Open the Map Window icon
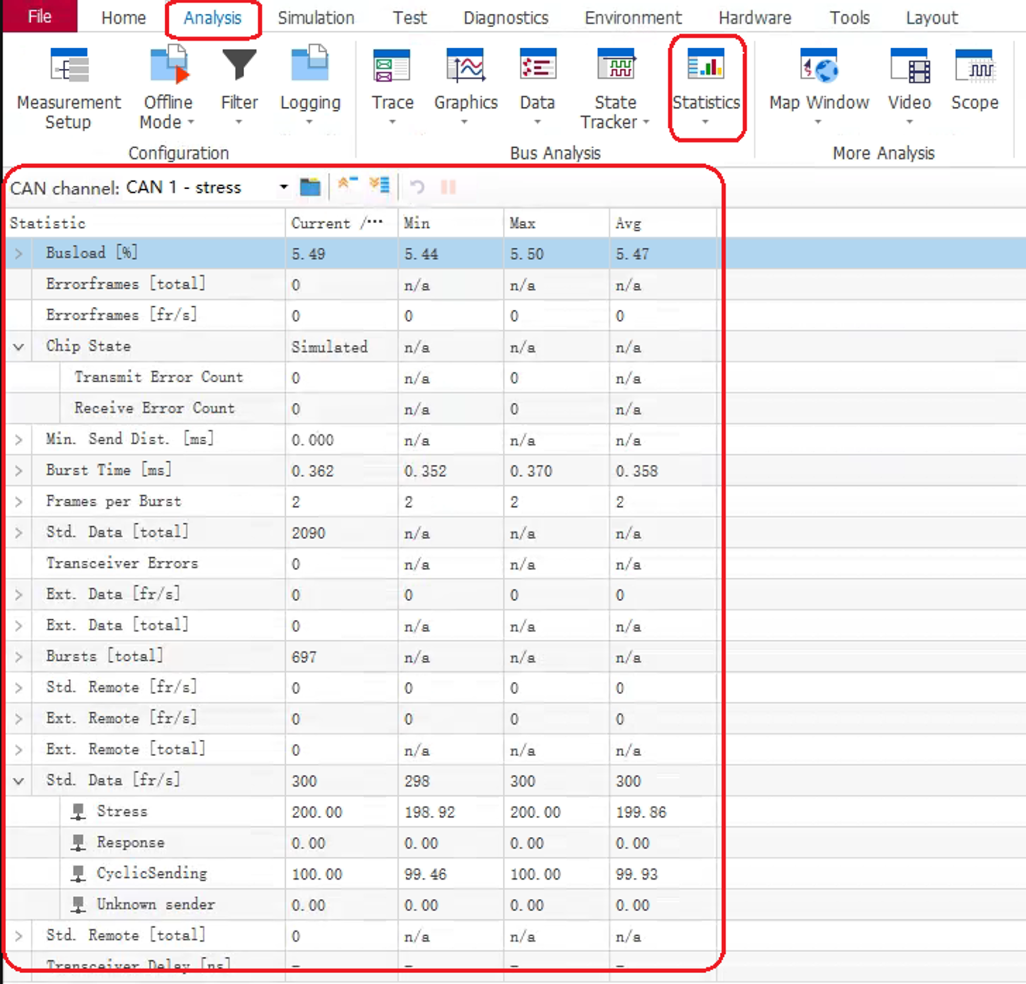The width and height of the screenshot is (1026, 984). pos(819,67)
